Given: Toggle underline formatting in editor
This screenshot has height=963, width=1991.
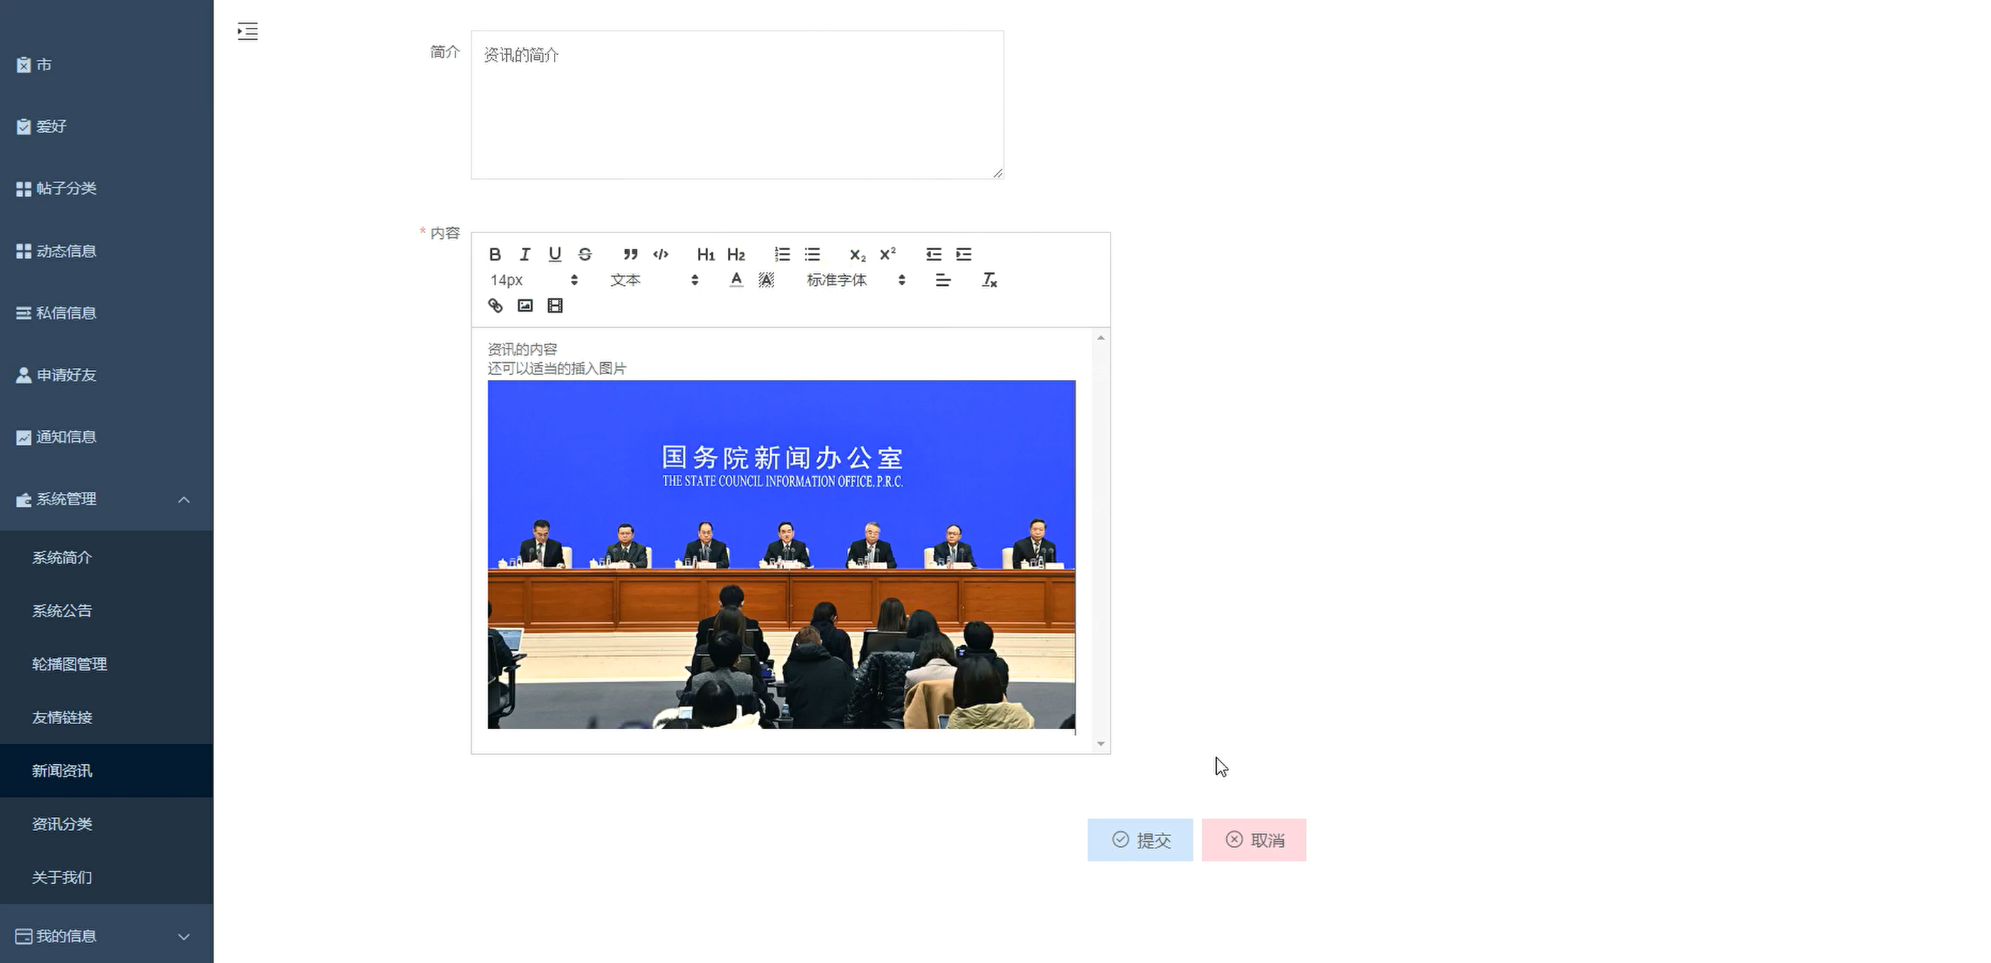Looking at the screenshot, I should pos(555,254).
